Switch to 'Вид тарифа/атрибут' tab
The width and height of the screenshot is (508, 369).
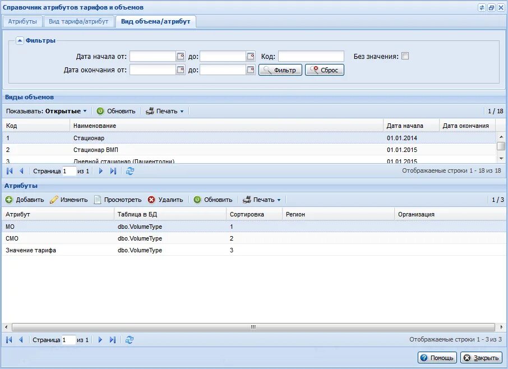click(x=78, y=21)
